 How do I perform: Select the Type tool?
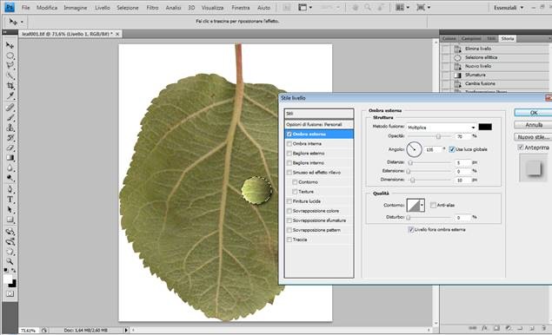click(x=10, y=200)
